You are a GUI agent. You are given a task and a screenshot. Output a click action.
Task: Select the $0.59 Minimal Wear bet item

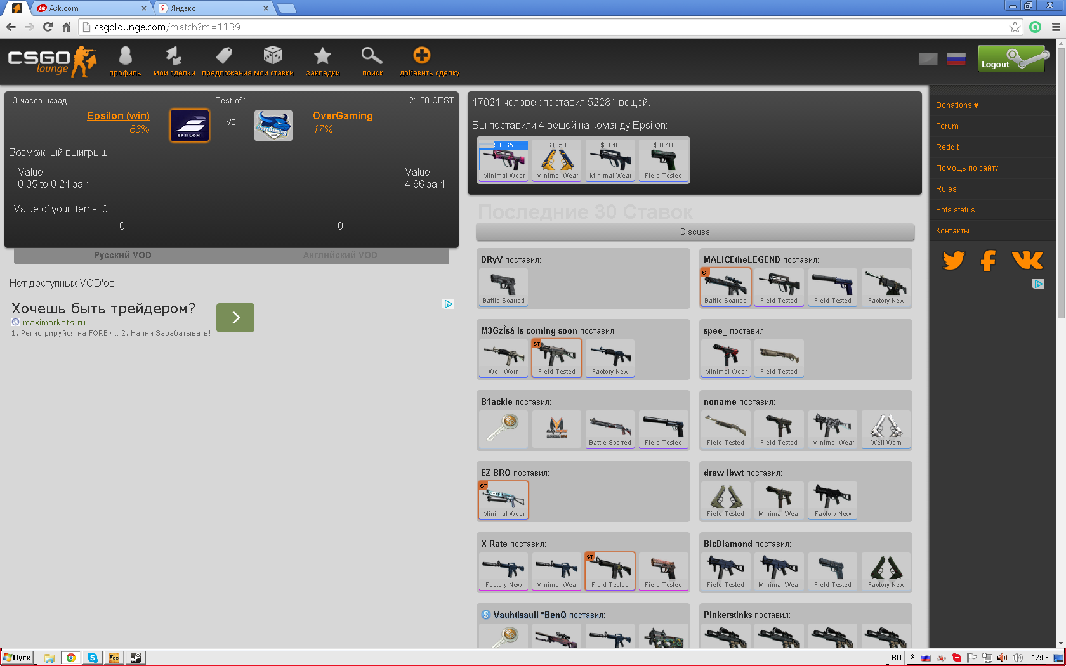coord(557,160)
